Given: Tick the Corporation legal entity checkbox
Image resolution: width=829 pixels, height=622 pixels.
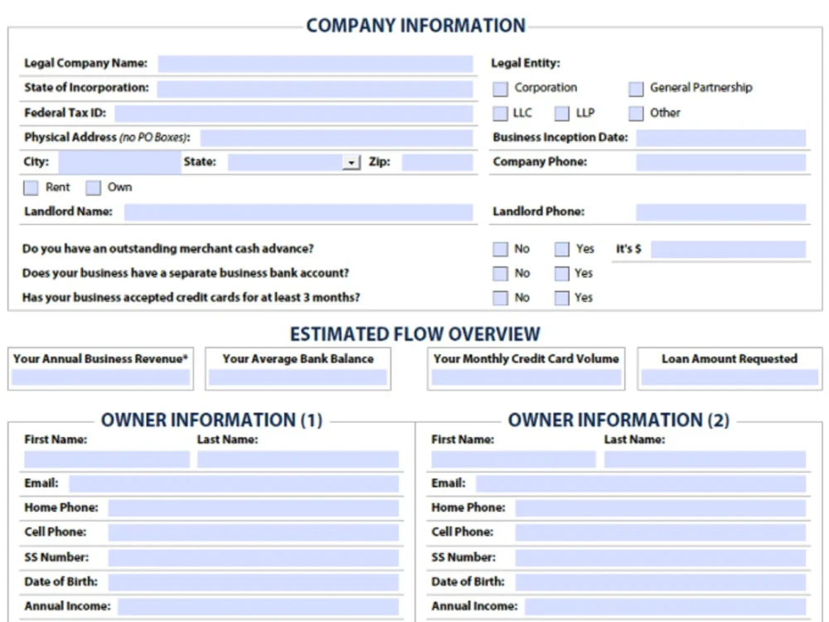Looking at the screenshot, I should coord(500,89).
